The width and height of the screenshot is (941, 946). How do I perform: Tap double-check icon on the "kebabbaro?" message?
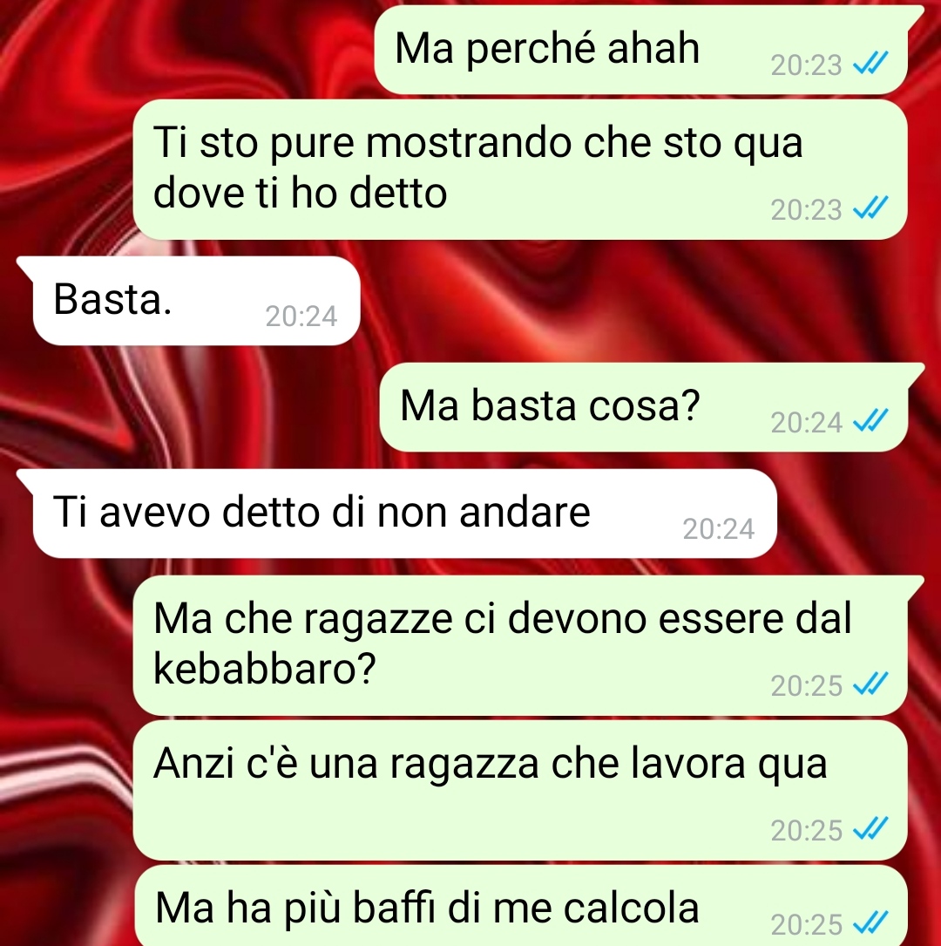click(870, 684)
